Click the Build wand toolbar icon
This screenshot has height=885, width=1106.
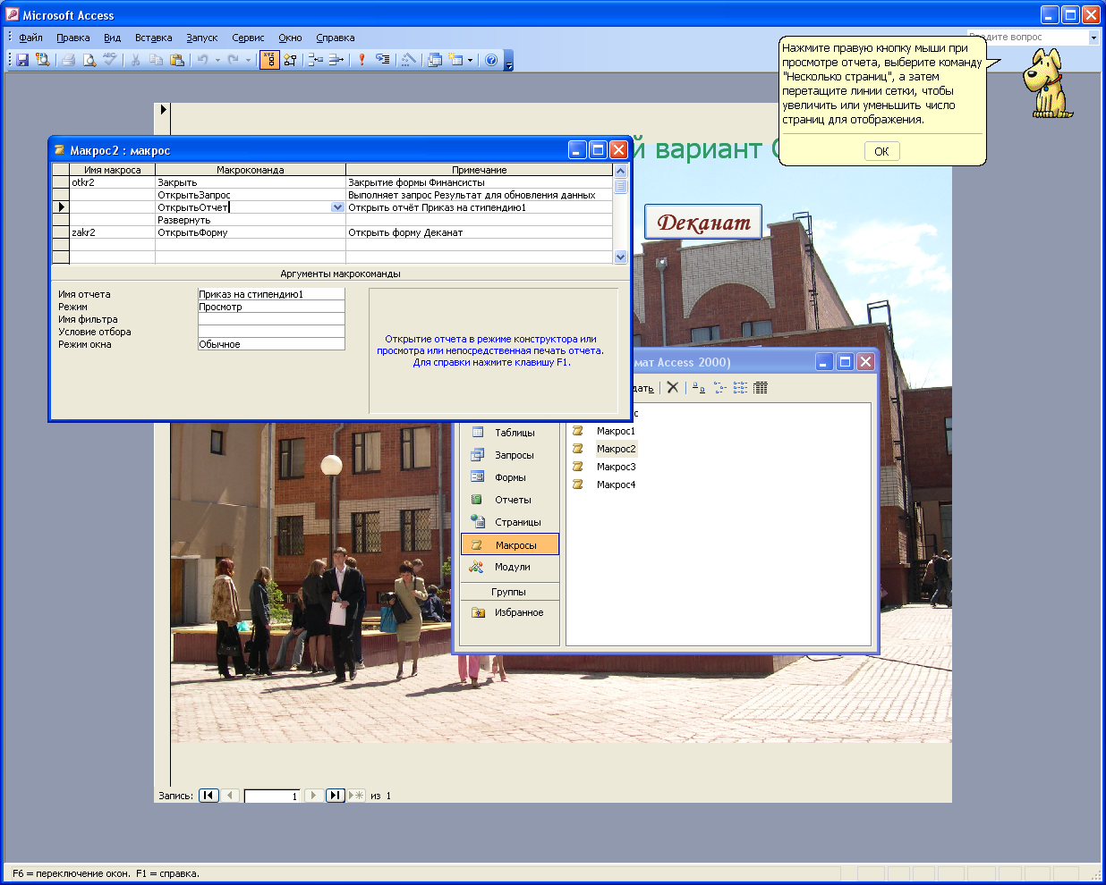pos(408,60)
